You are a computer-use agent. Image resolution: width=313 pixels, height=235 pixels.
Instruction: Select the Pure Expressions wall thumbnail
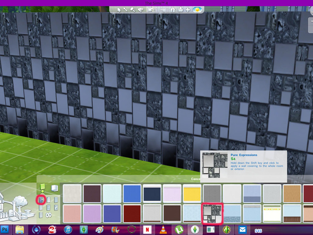tap(213, 214)
